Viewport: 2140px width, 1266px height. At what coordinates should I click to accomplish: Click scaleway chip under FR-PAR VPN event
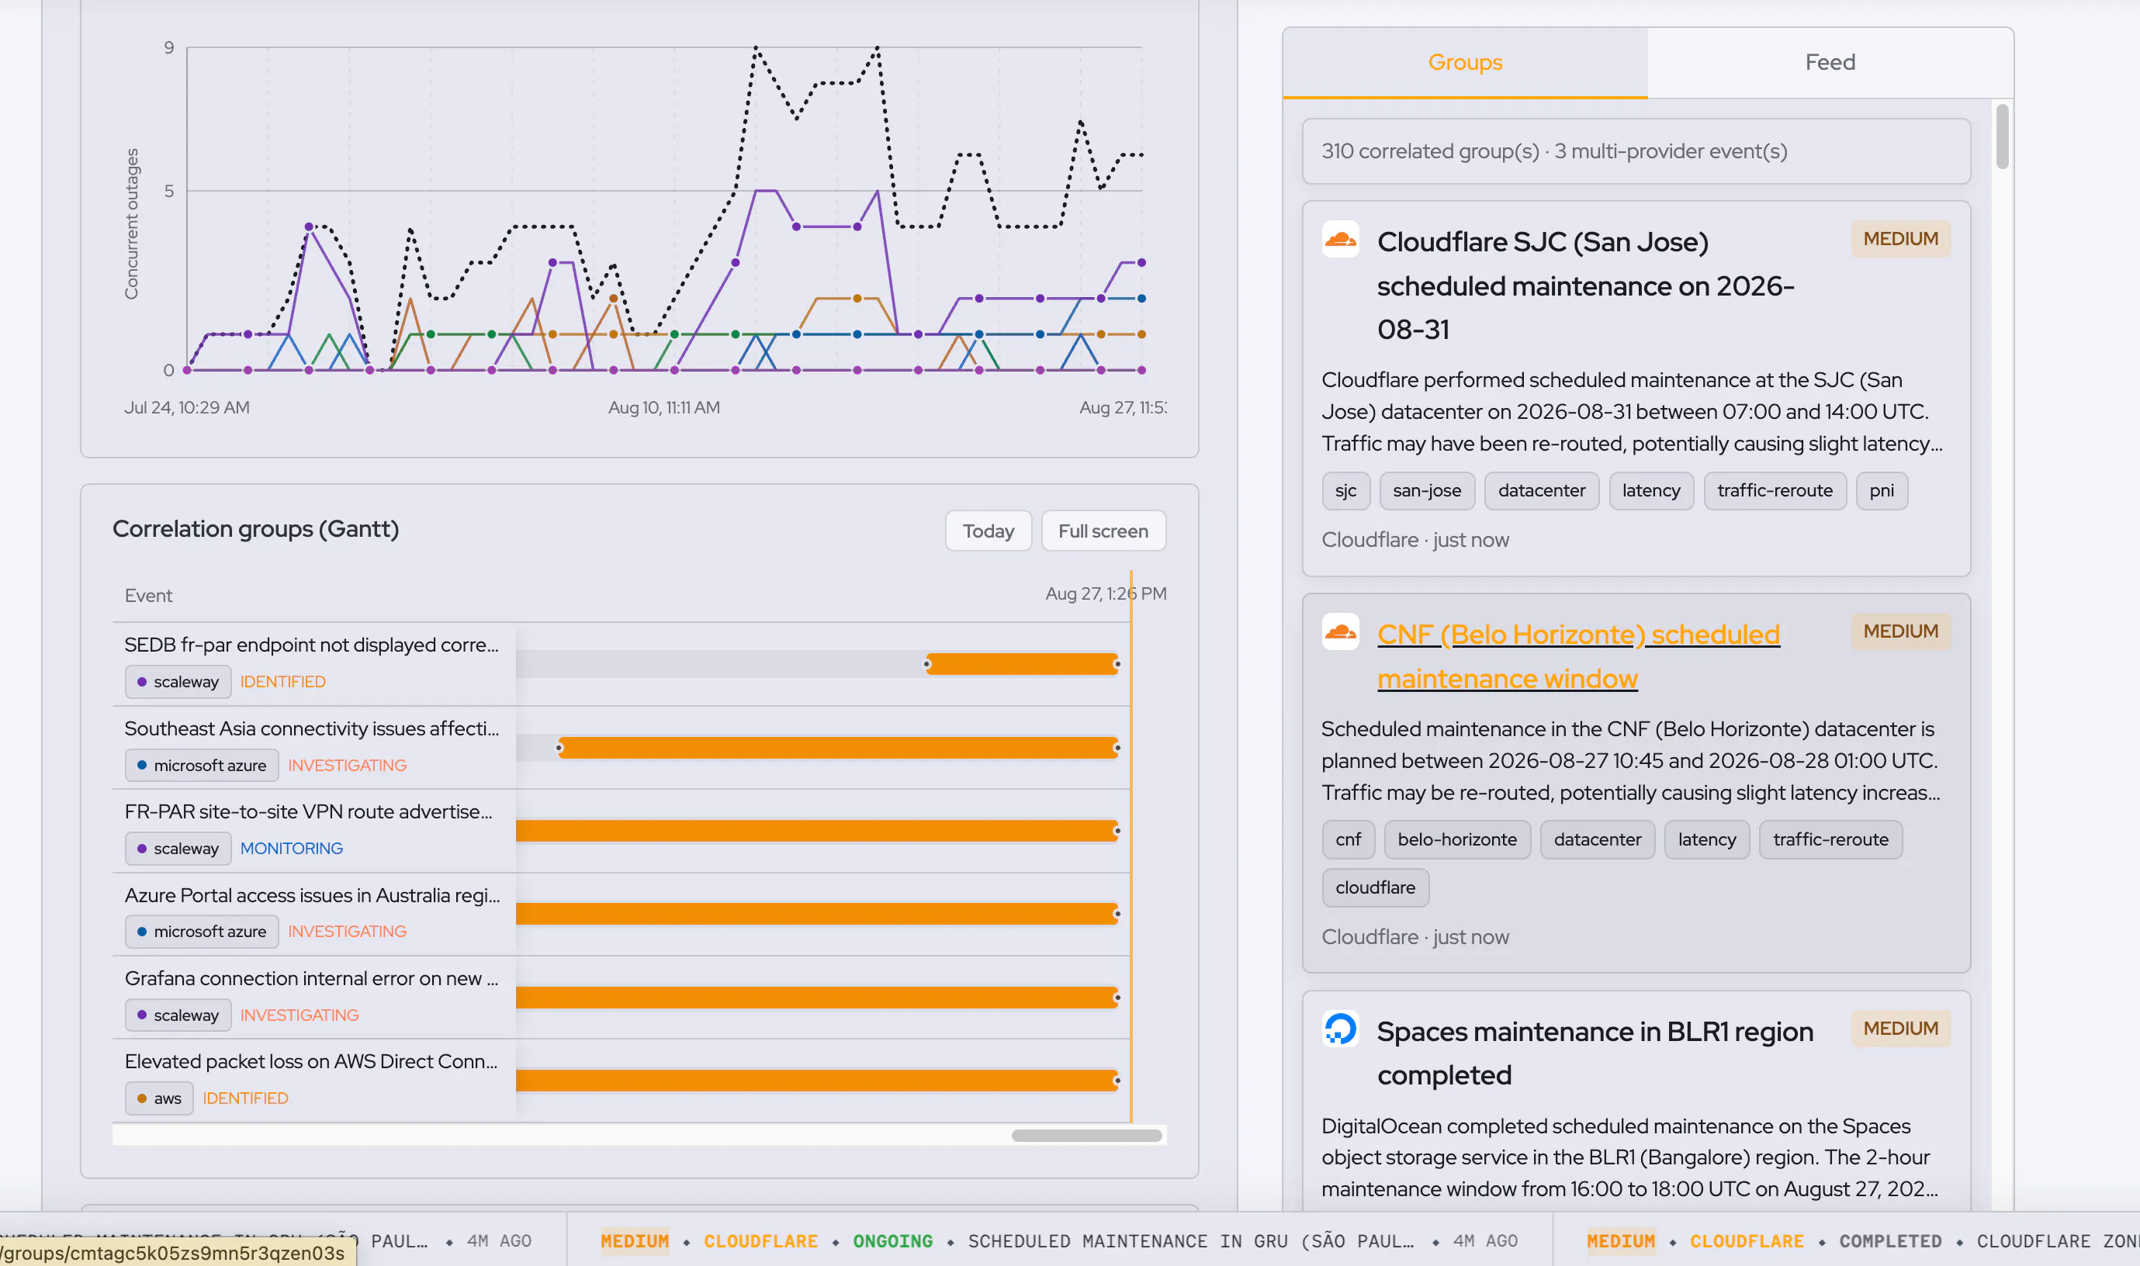(178, 848)
